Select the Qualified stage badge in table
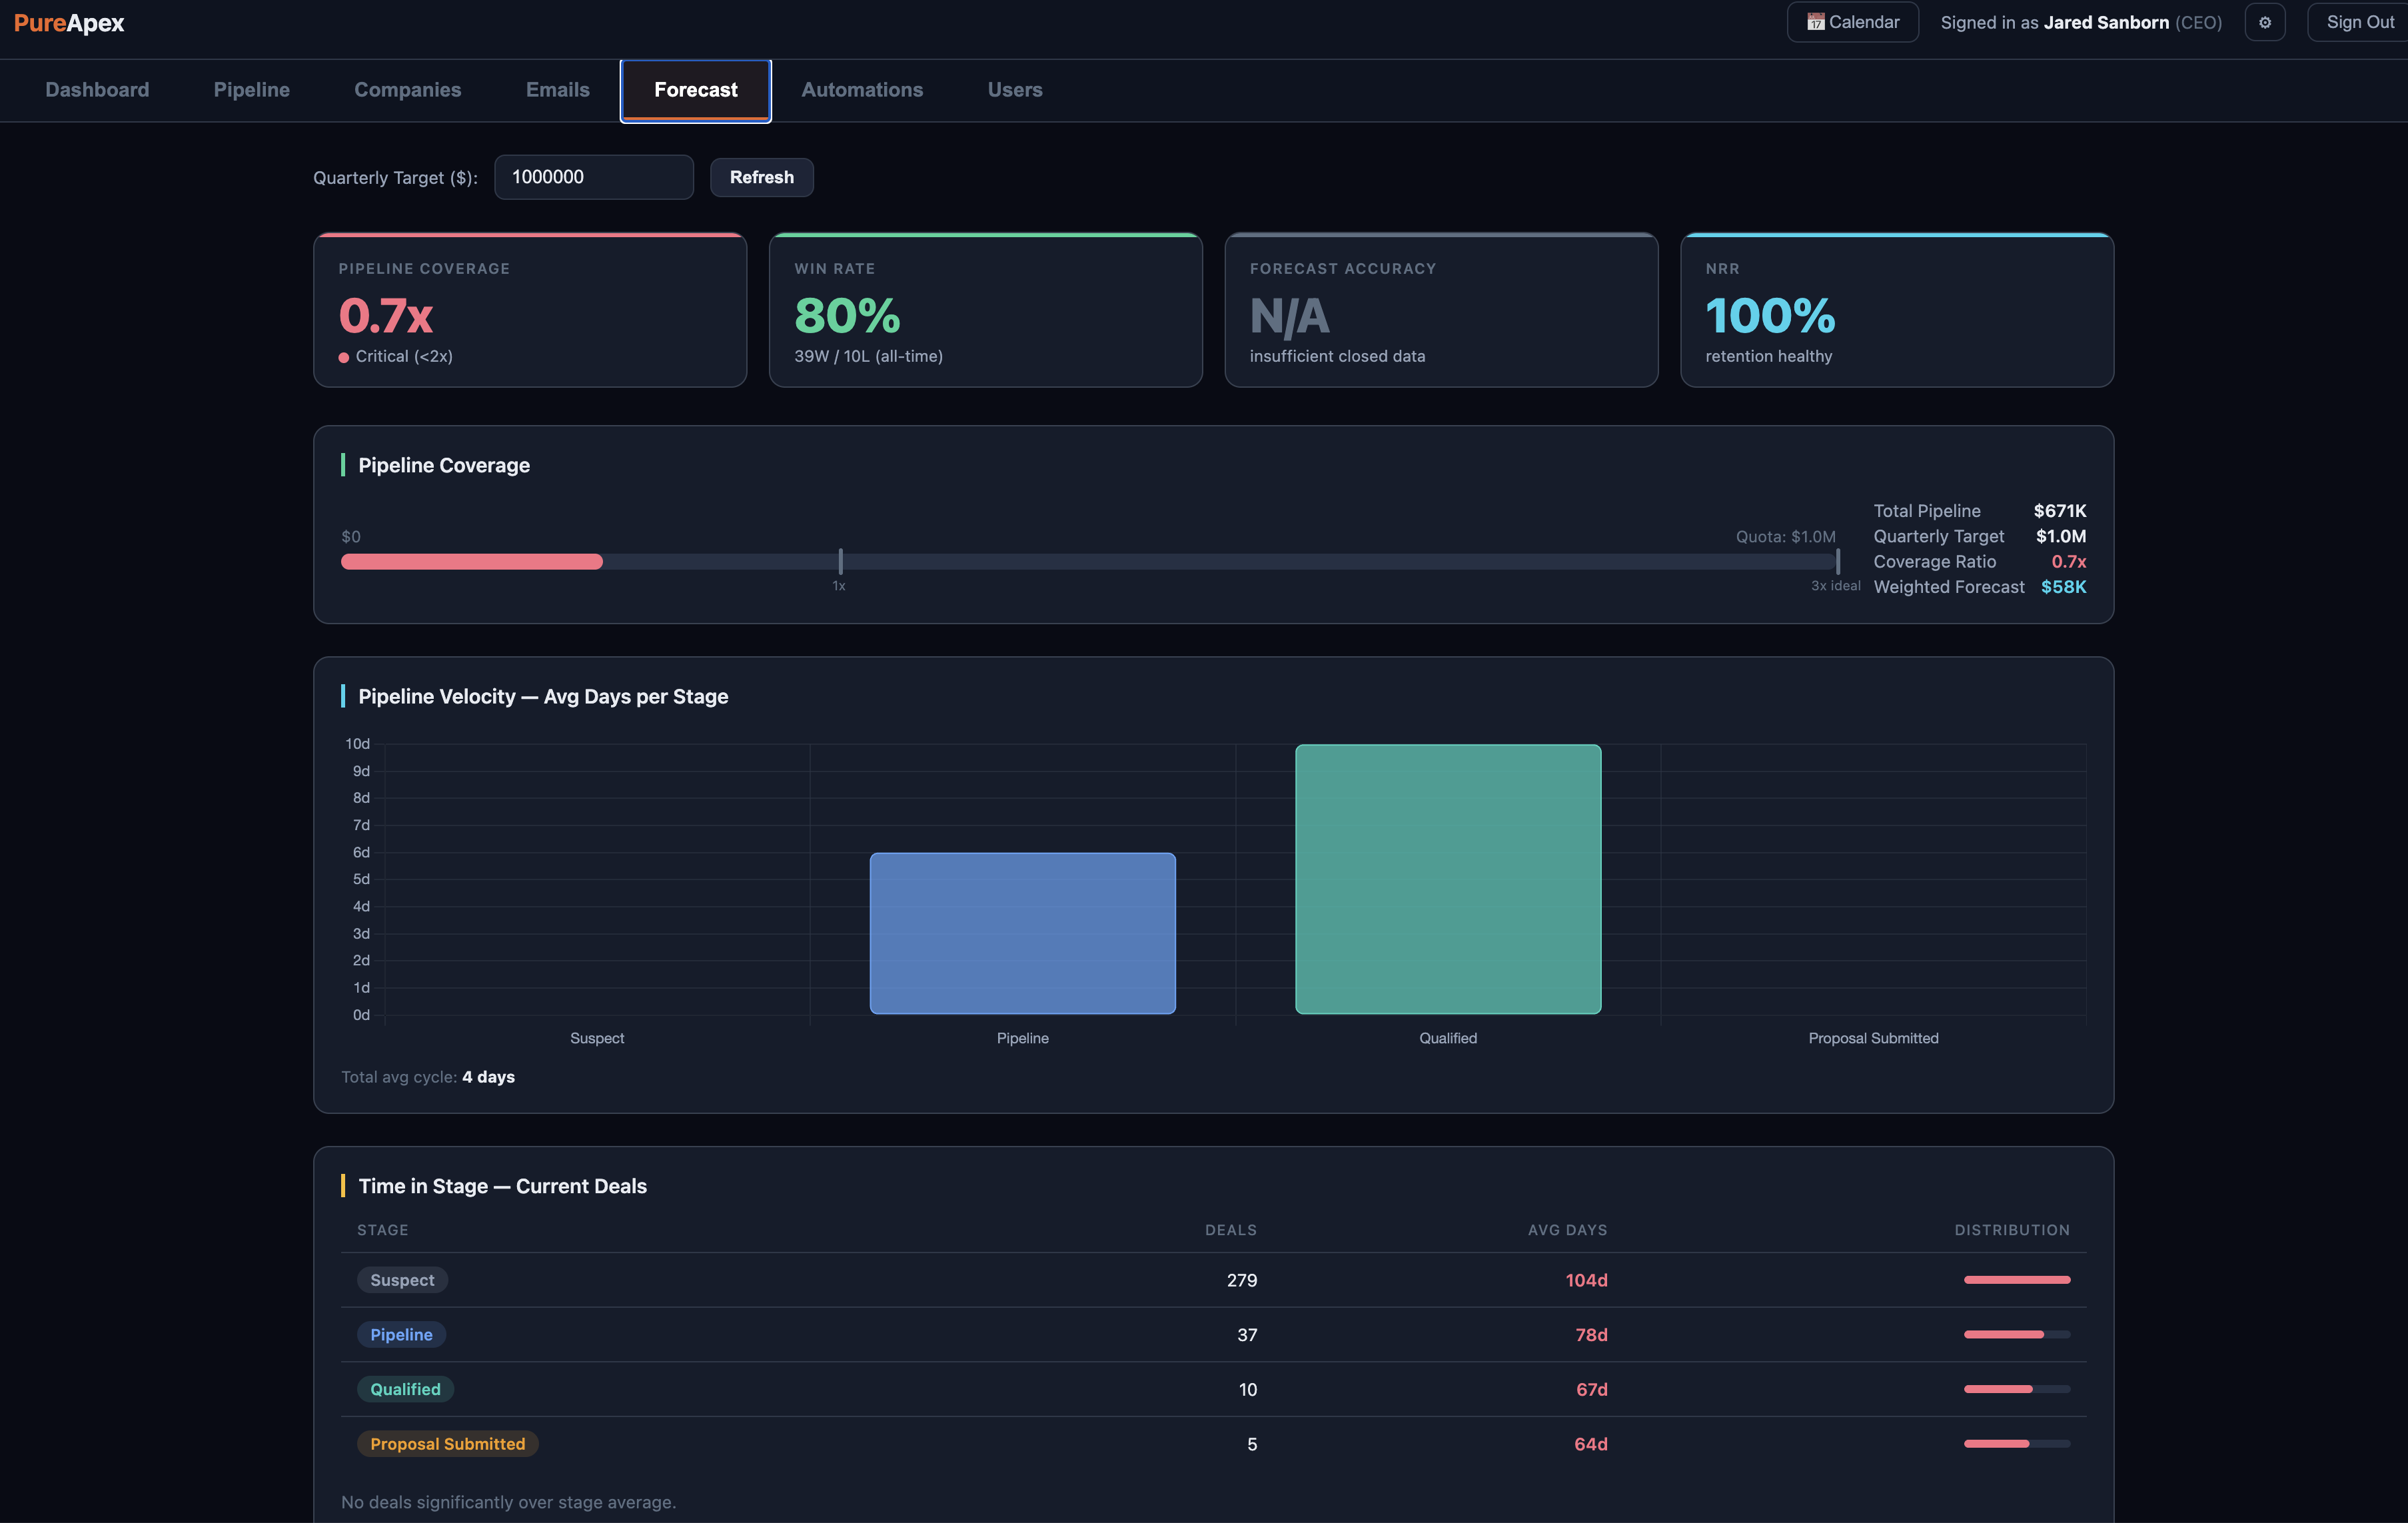 [x=405, y=1389]
